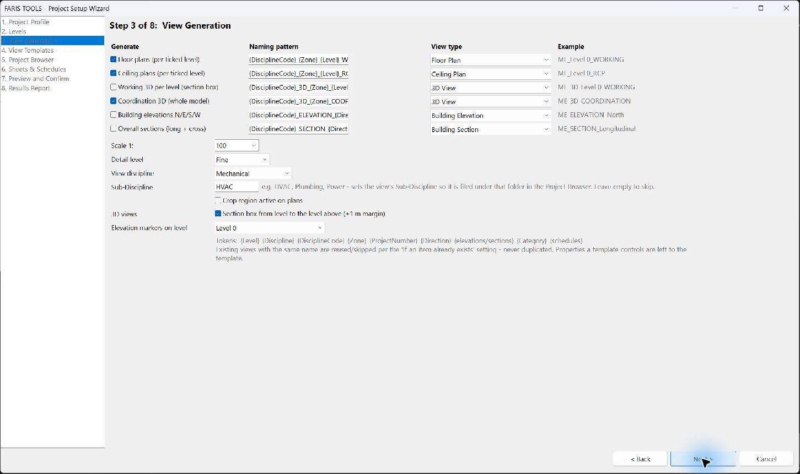Open view type dropdown for Working 3D row
This screenshot has width=800, height=474.
[x=491, y=88]
